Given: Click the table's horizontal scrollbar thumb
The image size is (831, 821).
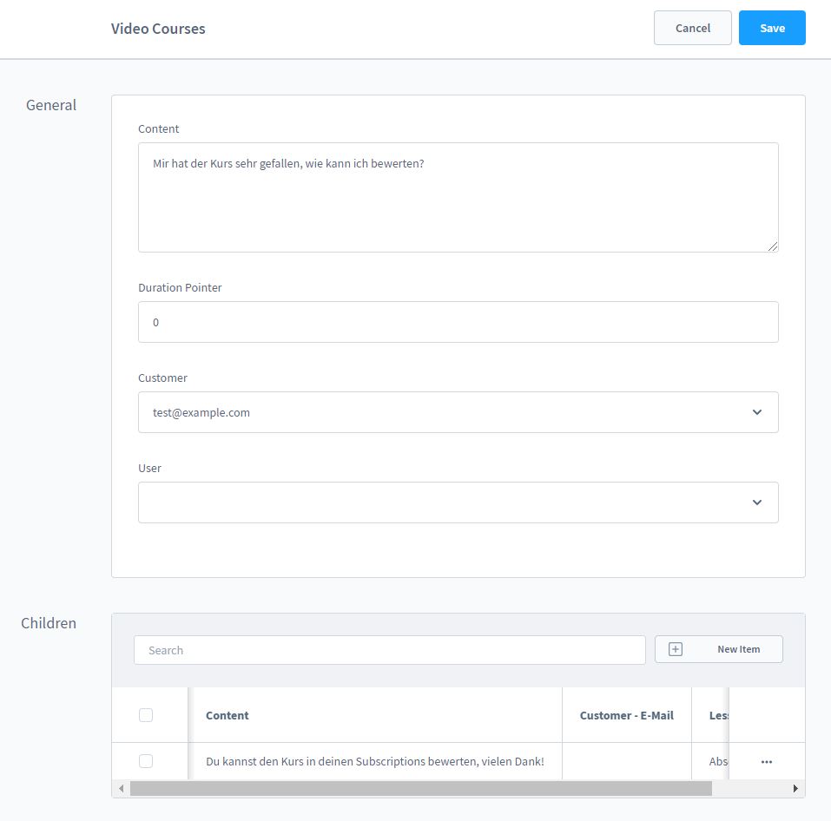Looking at the screenshot, I should (420, 789).
